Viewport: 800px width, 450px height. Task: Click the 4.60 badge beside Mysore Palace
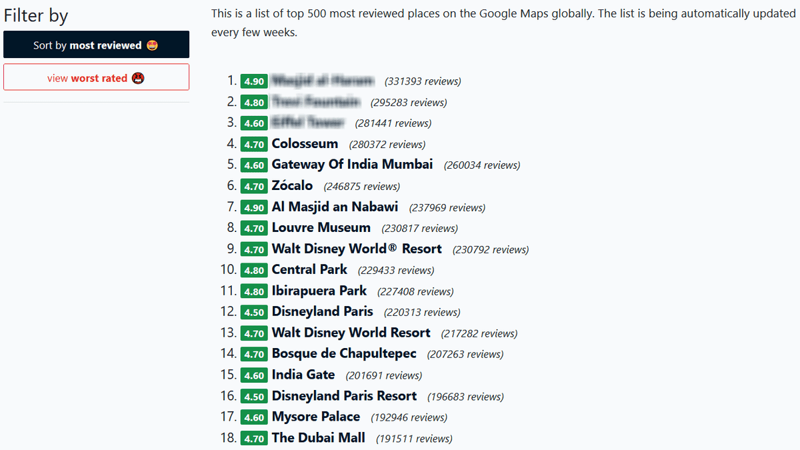pyautogui.click(x=254, y=417)
